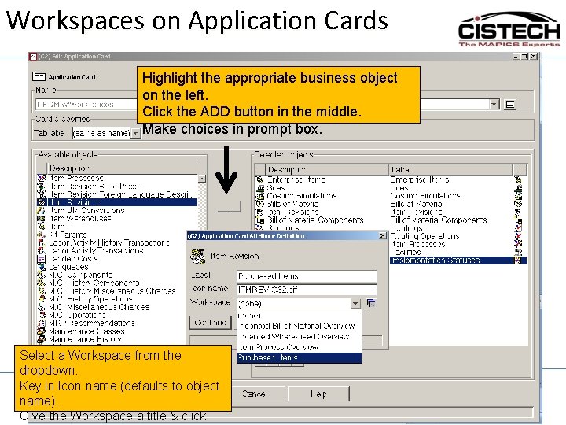The image size is (566, 425).
Task: Click Description header of Available objects
Action: [122, 168]
